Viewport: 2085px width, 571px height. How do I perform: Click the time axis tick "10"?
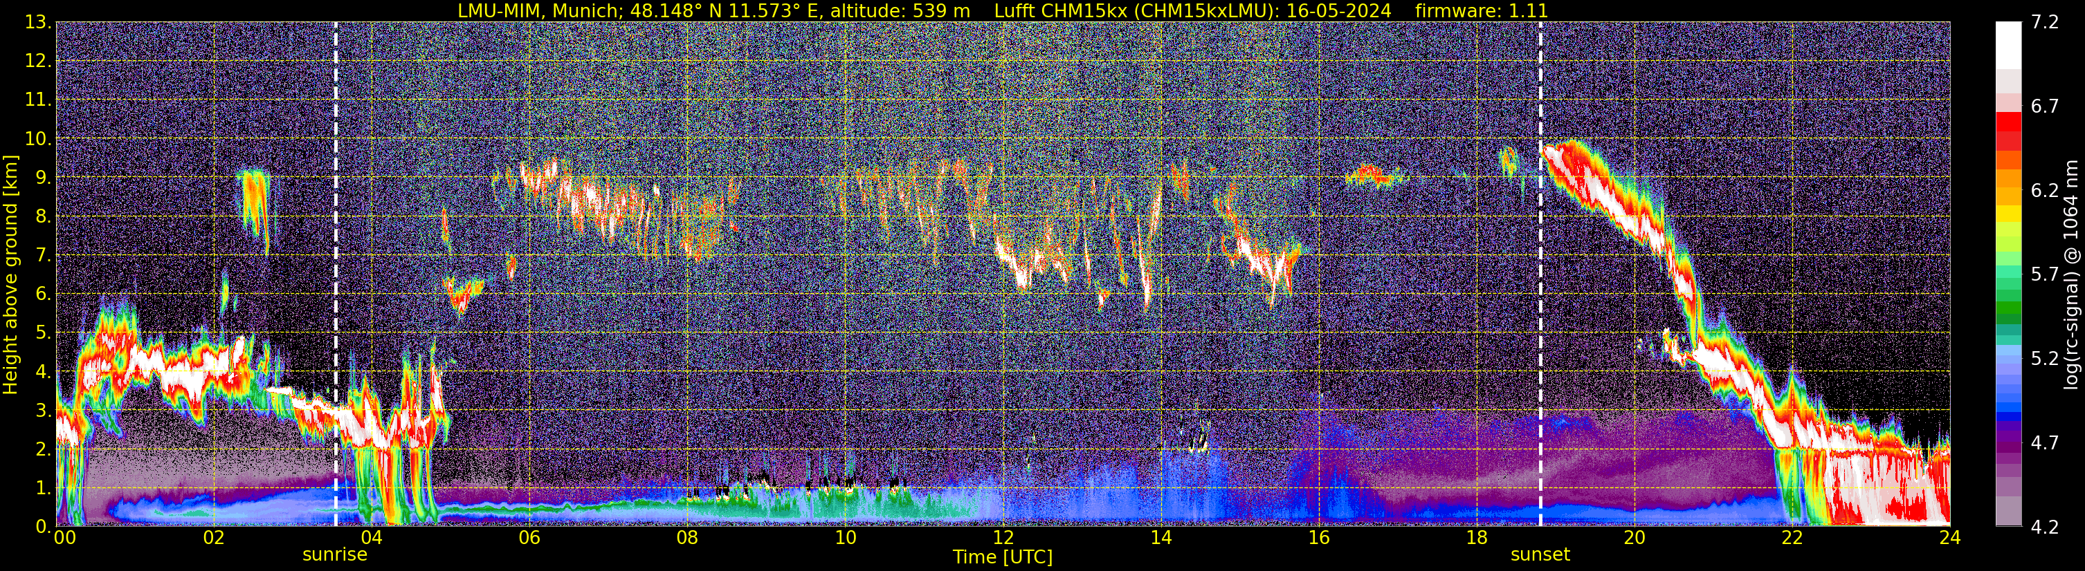[x=845, y=538]
